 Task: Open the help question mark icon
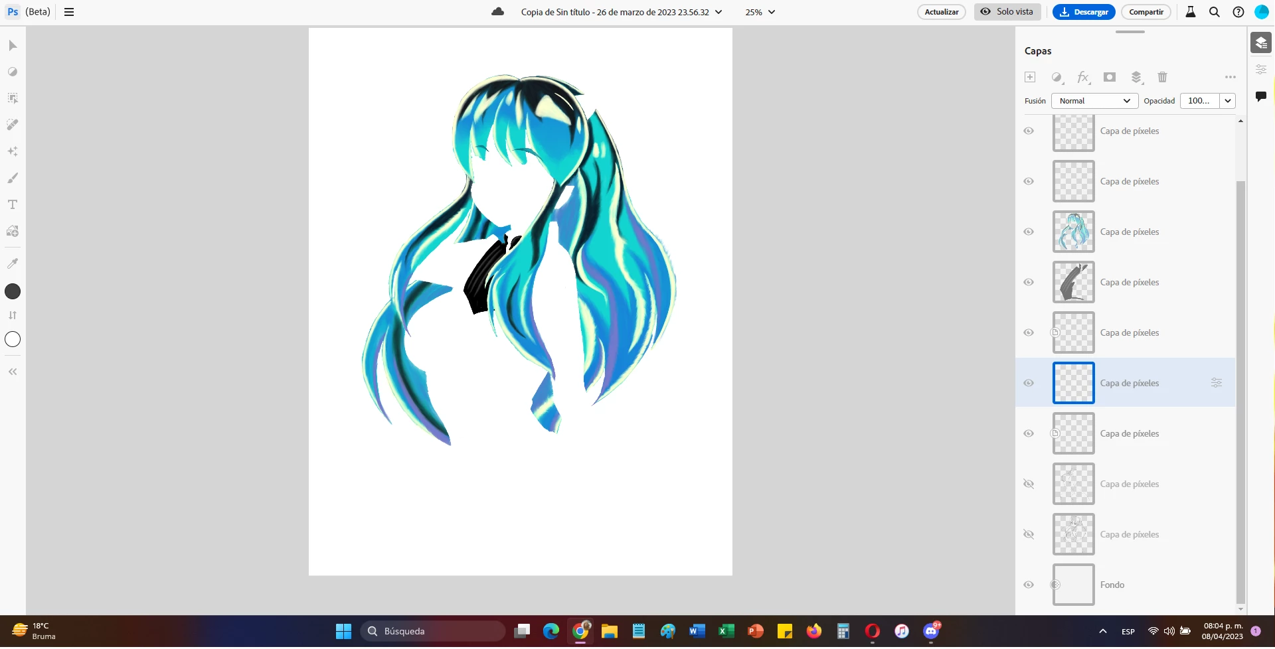(x=1238, y=12)
